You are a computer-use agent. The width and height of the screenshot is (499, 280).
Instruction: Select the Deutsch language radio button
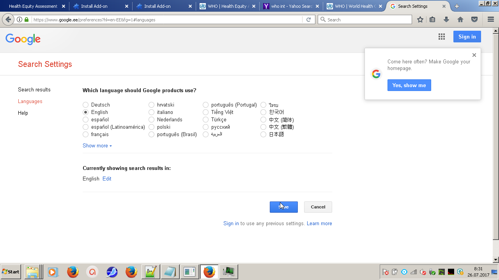point(86,105)
